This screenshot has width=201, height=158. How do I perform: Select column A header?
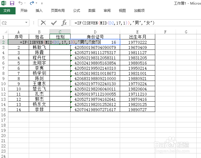19,32
